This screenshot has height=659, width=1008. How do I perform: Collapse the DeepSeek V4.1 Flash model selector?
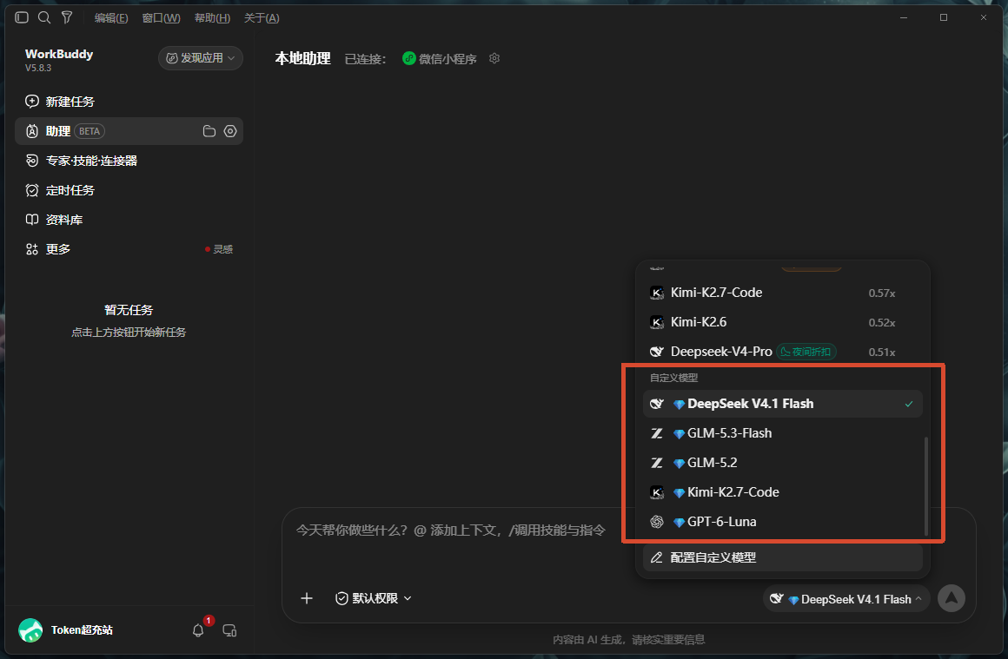click(846, 599)
